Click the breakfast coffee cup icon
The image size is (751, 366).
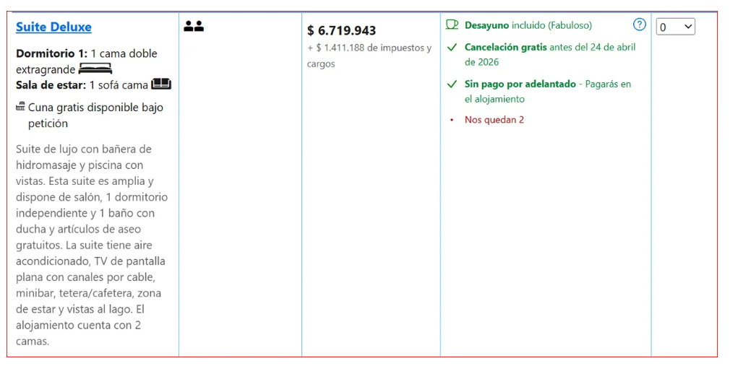click(x=452, y=25)
